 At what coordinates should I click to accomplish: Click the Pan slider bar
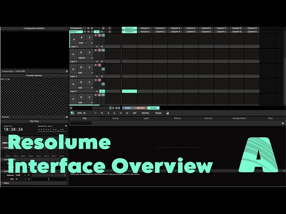(49, 179)
